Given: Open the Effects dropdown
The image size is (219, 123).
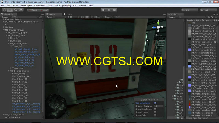Looking at the screenshot, I should tap(98, 17).
